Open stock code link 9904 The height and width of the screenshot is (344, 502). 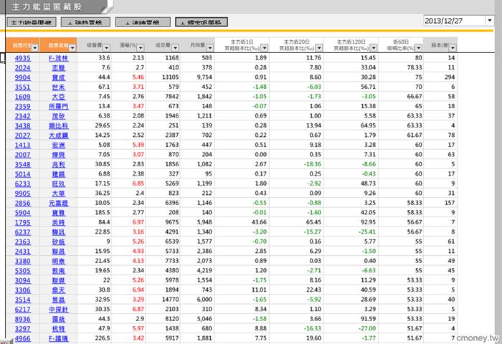pyautogui.click(x=23, y=77)
